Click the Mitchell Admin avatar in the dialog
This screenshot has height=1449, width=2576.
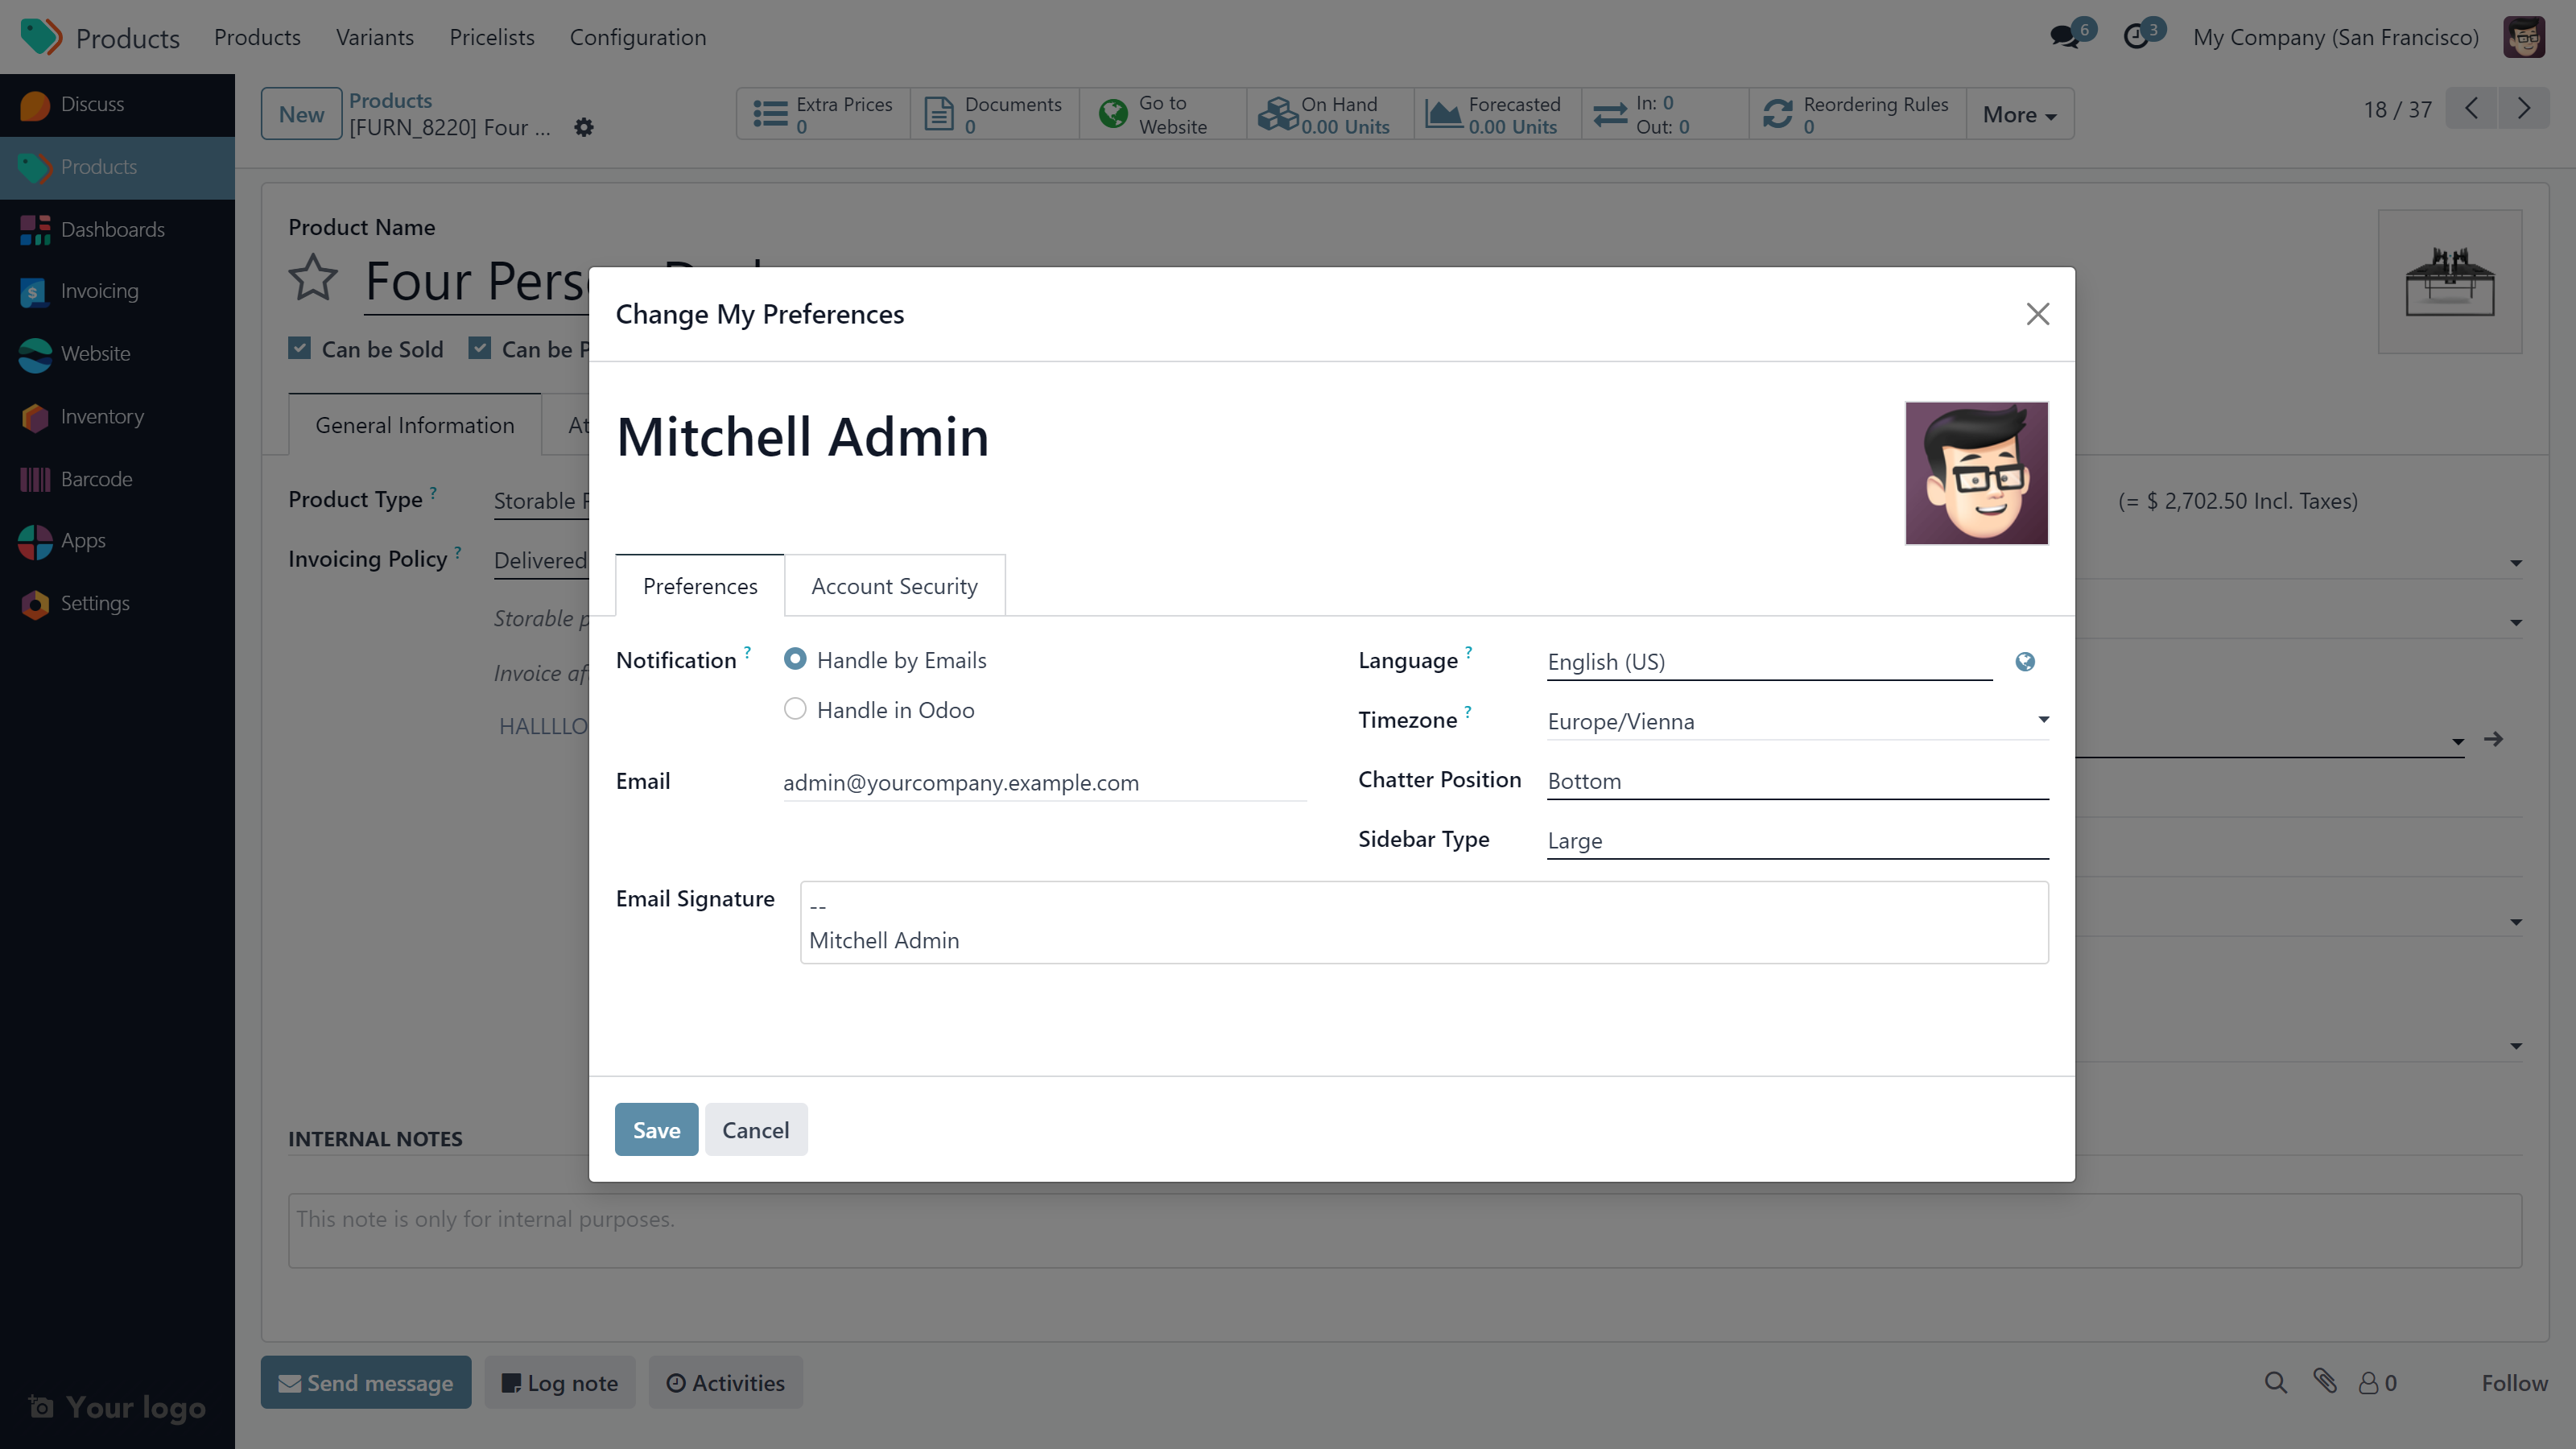1976,473
